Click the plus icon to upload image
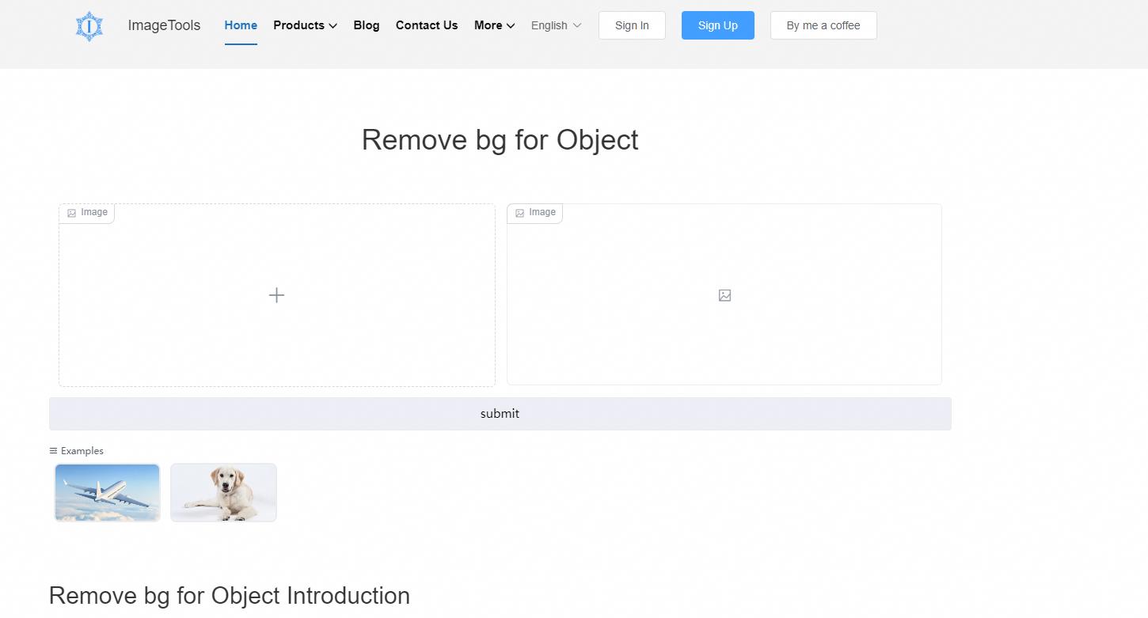This screenshot has width=1148, height=618. (x=276, y=295)
